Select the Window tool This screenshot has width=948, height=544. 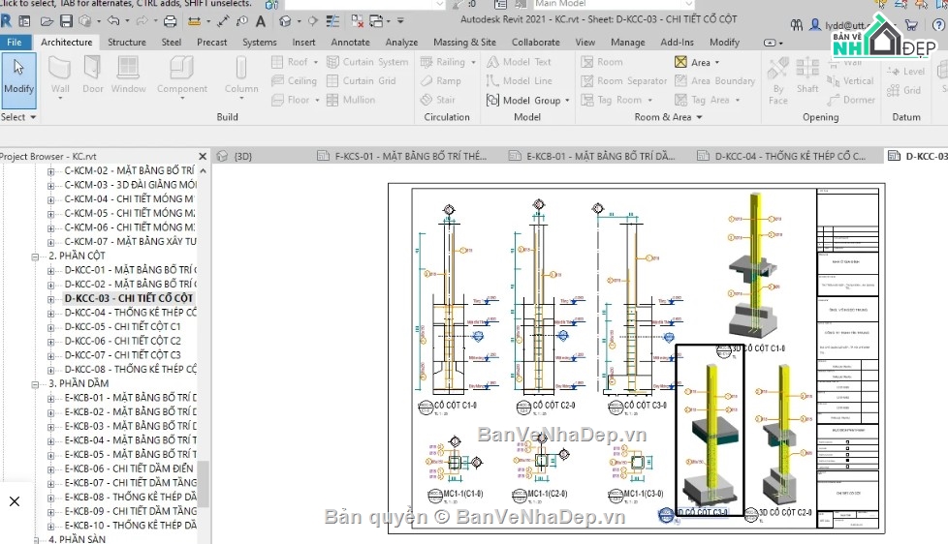point(128,75)
